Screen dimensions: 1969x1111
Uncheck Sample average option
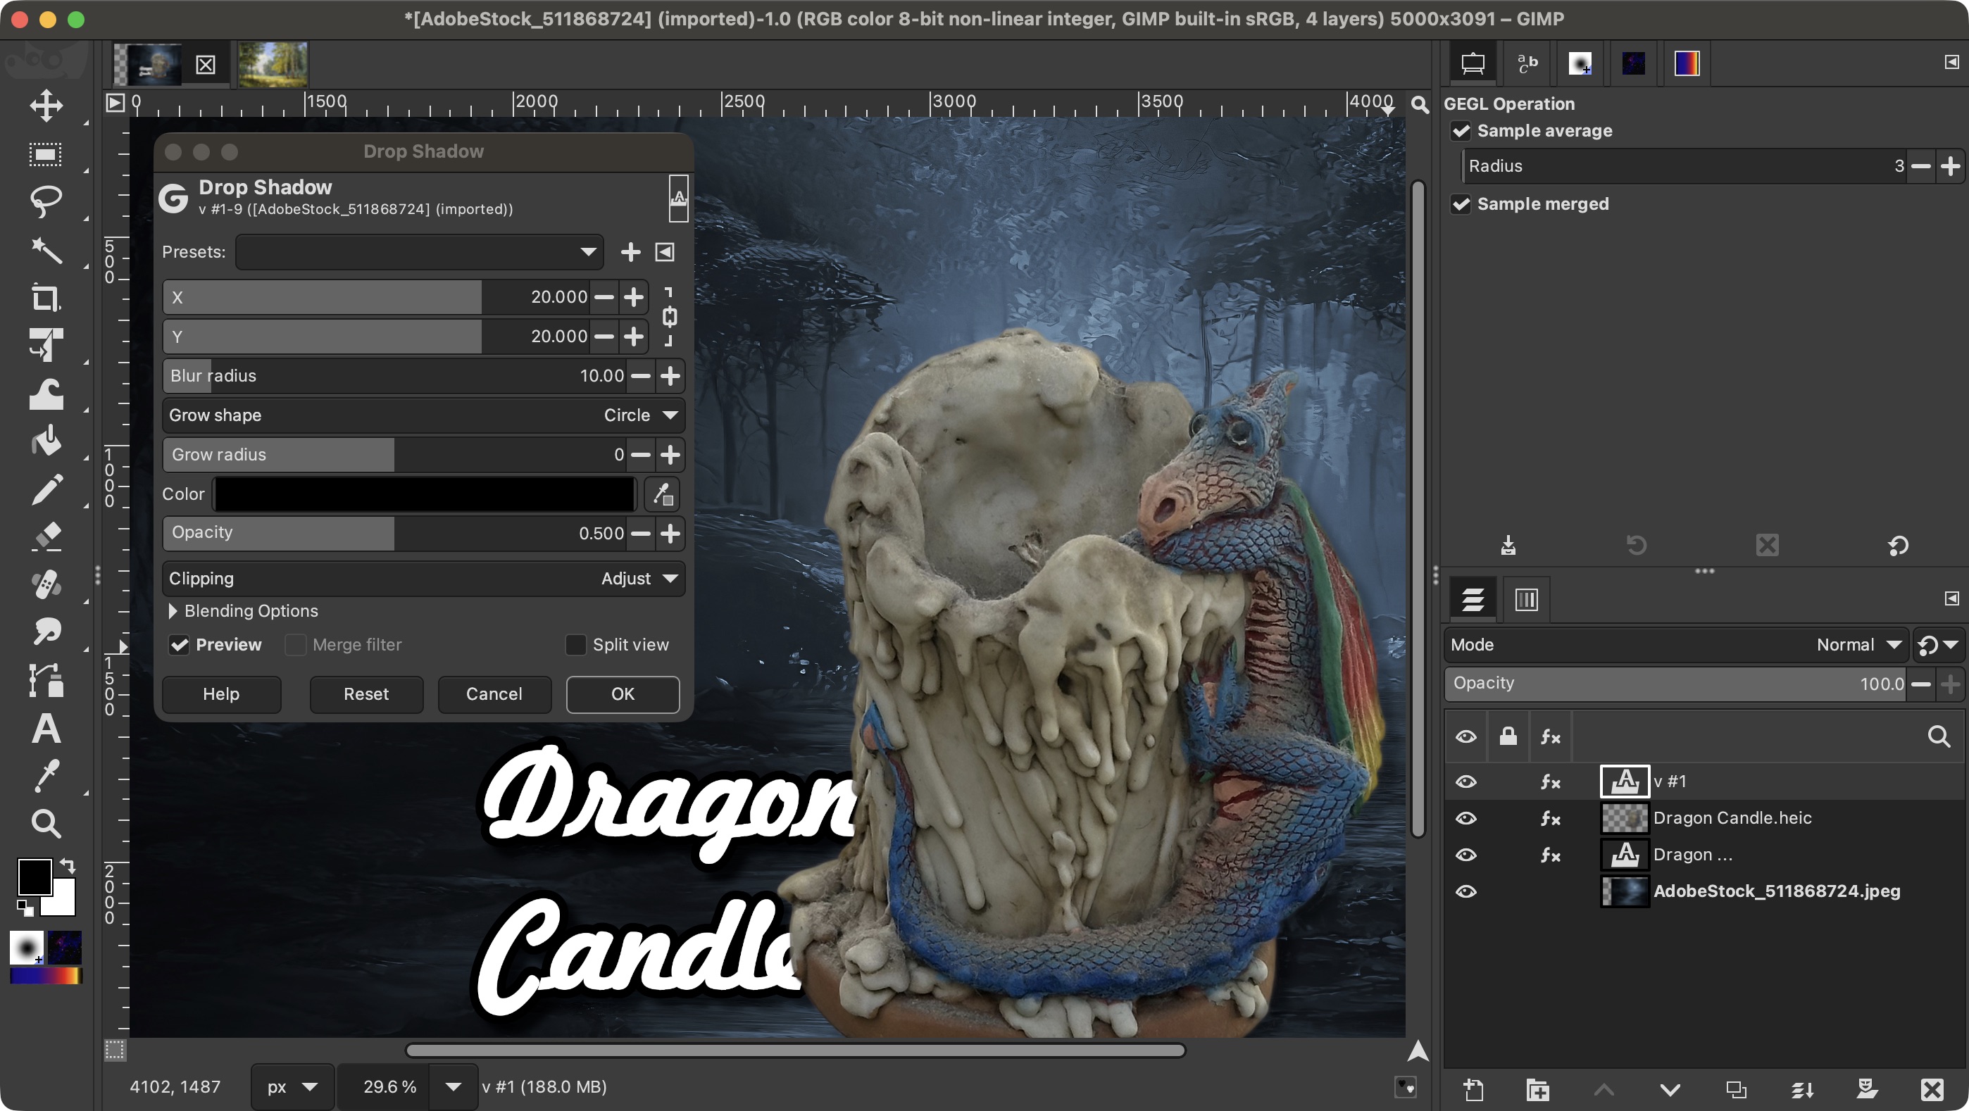click(1461, 131)
